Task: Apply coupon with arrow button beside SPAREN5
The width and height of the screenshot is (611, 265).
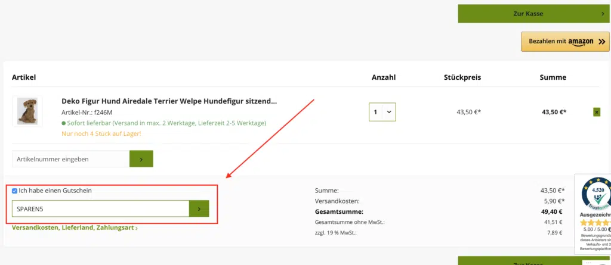Action: pos(199,208)
